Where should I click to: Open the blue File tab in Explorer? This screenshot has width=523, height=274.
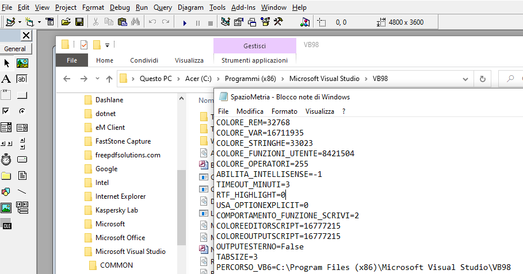(x=72, y=60)
